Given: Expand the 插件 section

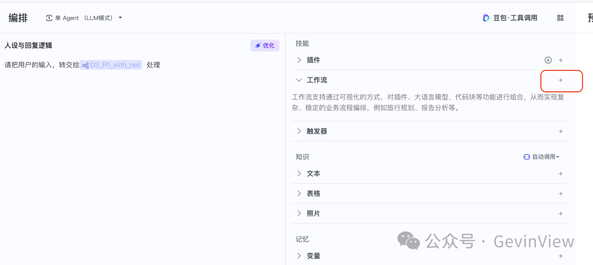Looking at the screenshot, I should (x=299, y=60).
